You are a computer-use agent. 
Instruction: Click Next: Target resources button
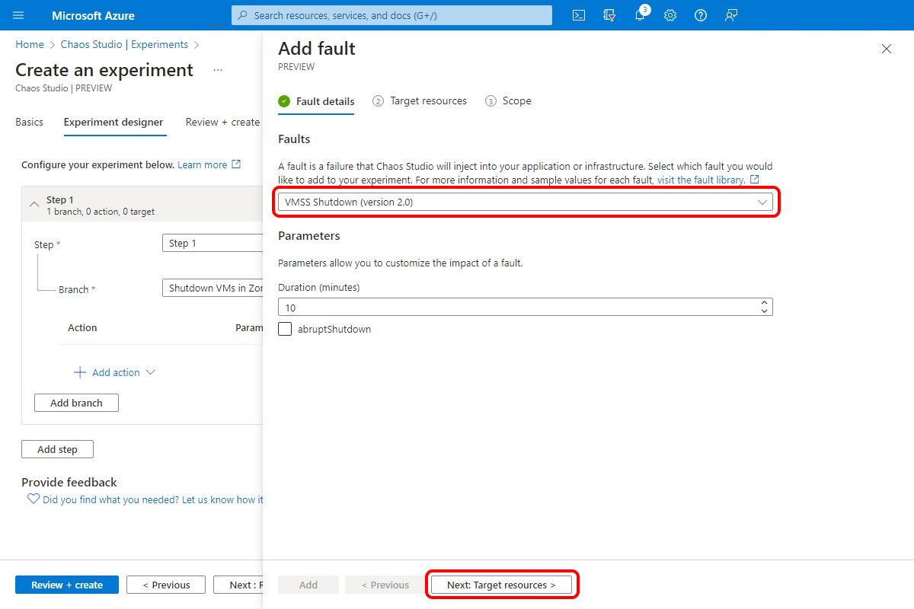[x=501, y=585]
